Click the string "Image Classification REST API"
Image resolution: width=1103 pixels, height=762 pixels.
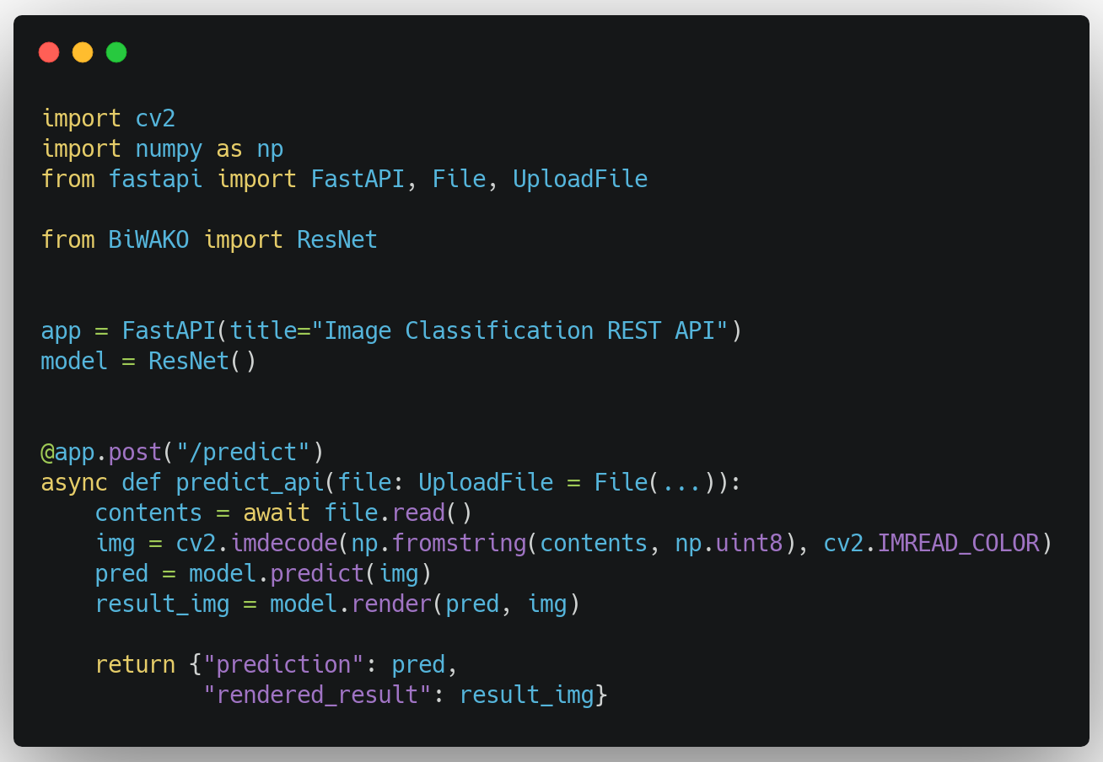519,331
